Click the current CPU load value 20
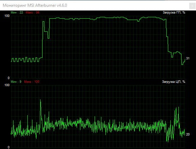Viewport: 196px width, 149px height. point(188,134)
